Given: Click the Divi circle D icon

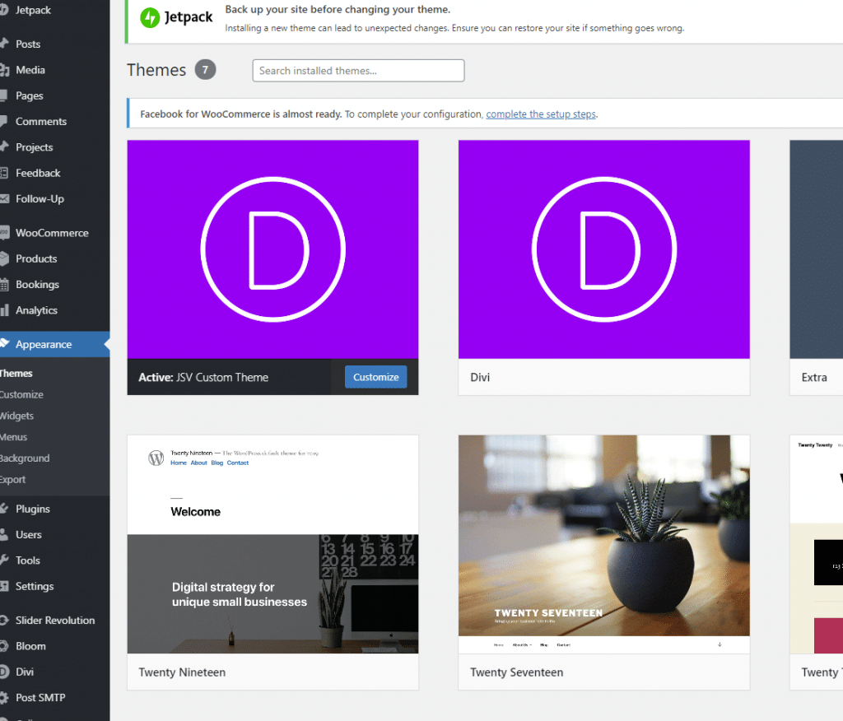Looking at the screenshot, I should [x=4, y=672].
